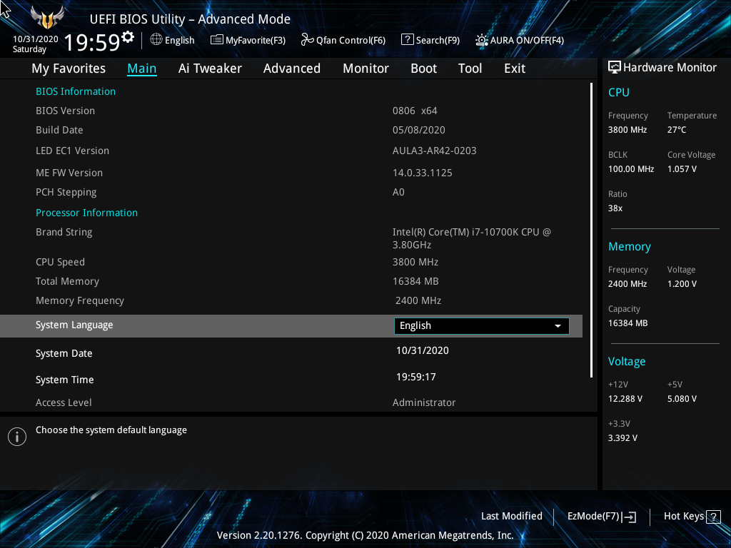Select the English System Language combo box

pos(482,325)
